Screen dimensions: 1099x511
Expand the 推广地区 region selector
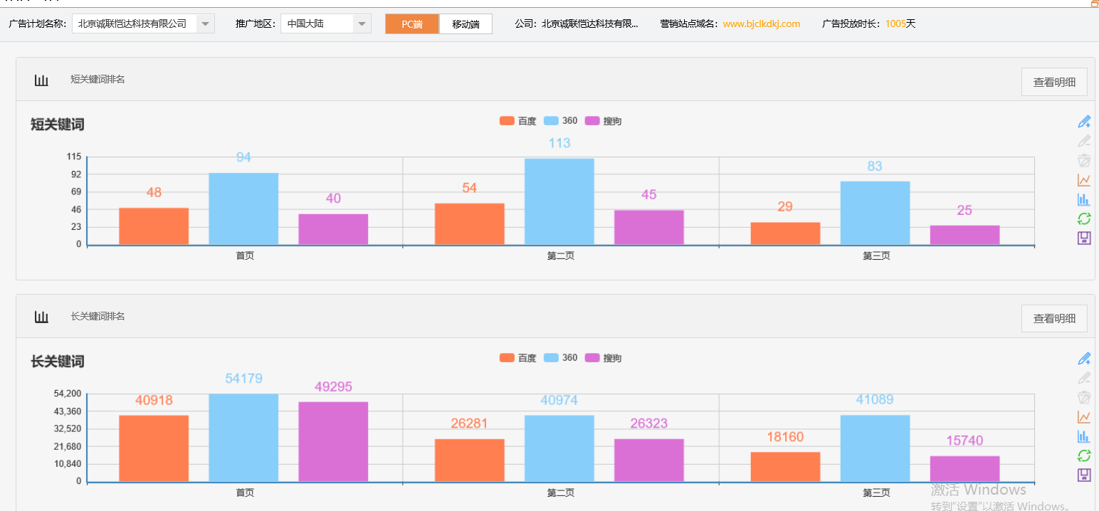click(362, 23)
